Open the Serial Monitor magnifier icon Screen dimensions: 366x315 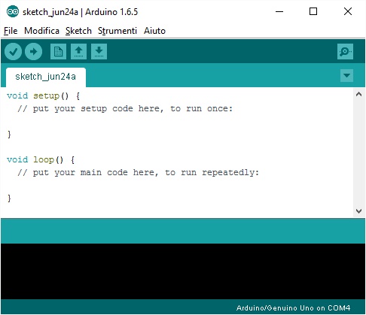[x=345, y=52]
